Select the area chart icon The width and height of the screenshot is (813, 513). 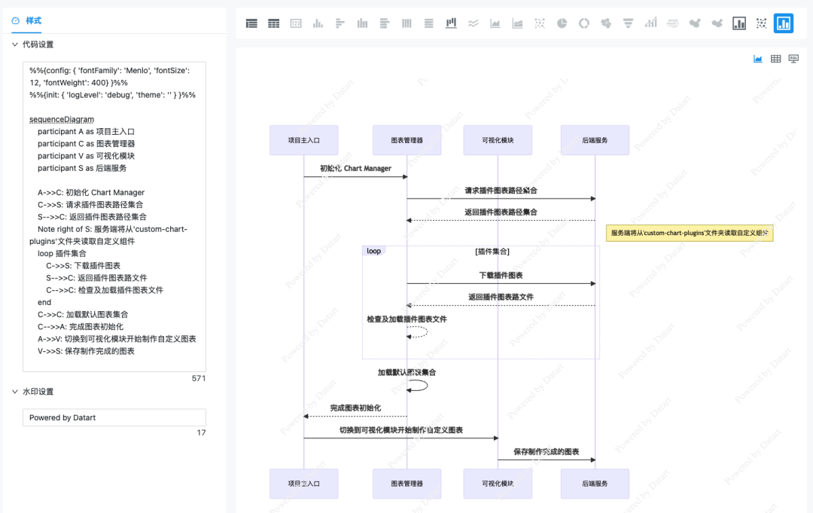pyautogui.click(x=495, y=23)
